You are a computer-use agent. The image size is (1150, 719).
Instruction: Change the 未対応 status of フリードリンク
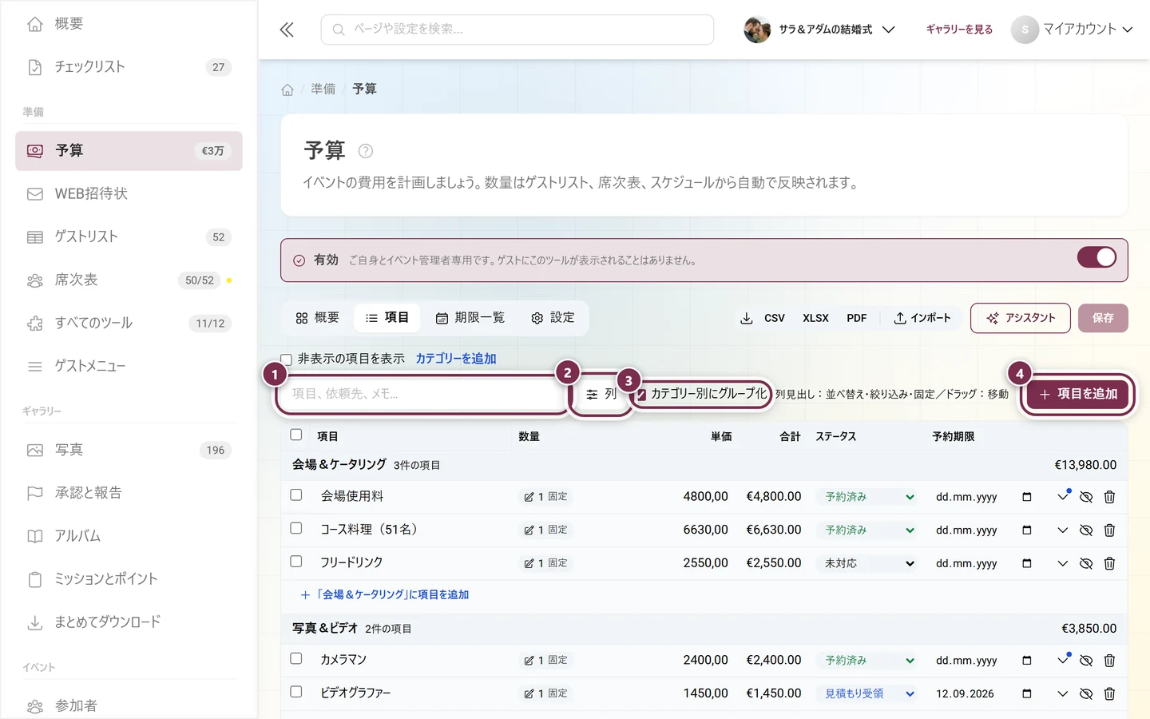point(866,564)
